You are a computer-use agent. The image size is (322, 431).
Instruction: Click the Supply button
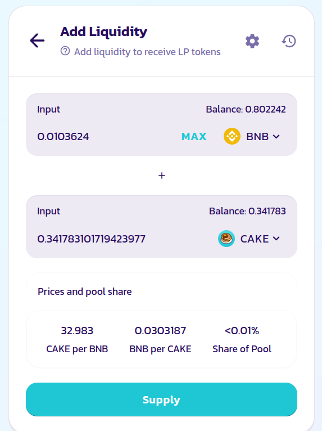click(x=161, y=399)
